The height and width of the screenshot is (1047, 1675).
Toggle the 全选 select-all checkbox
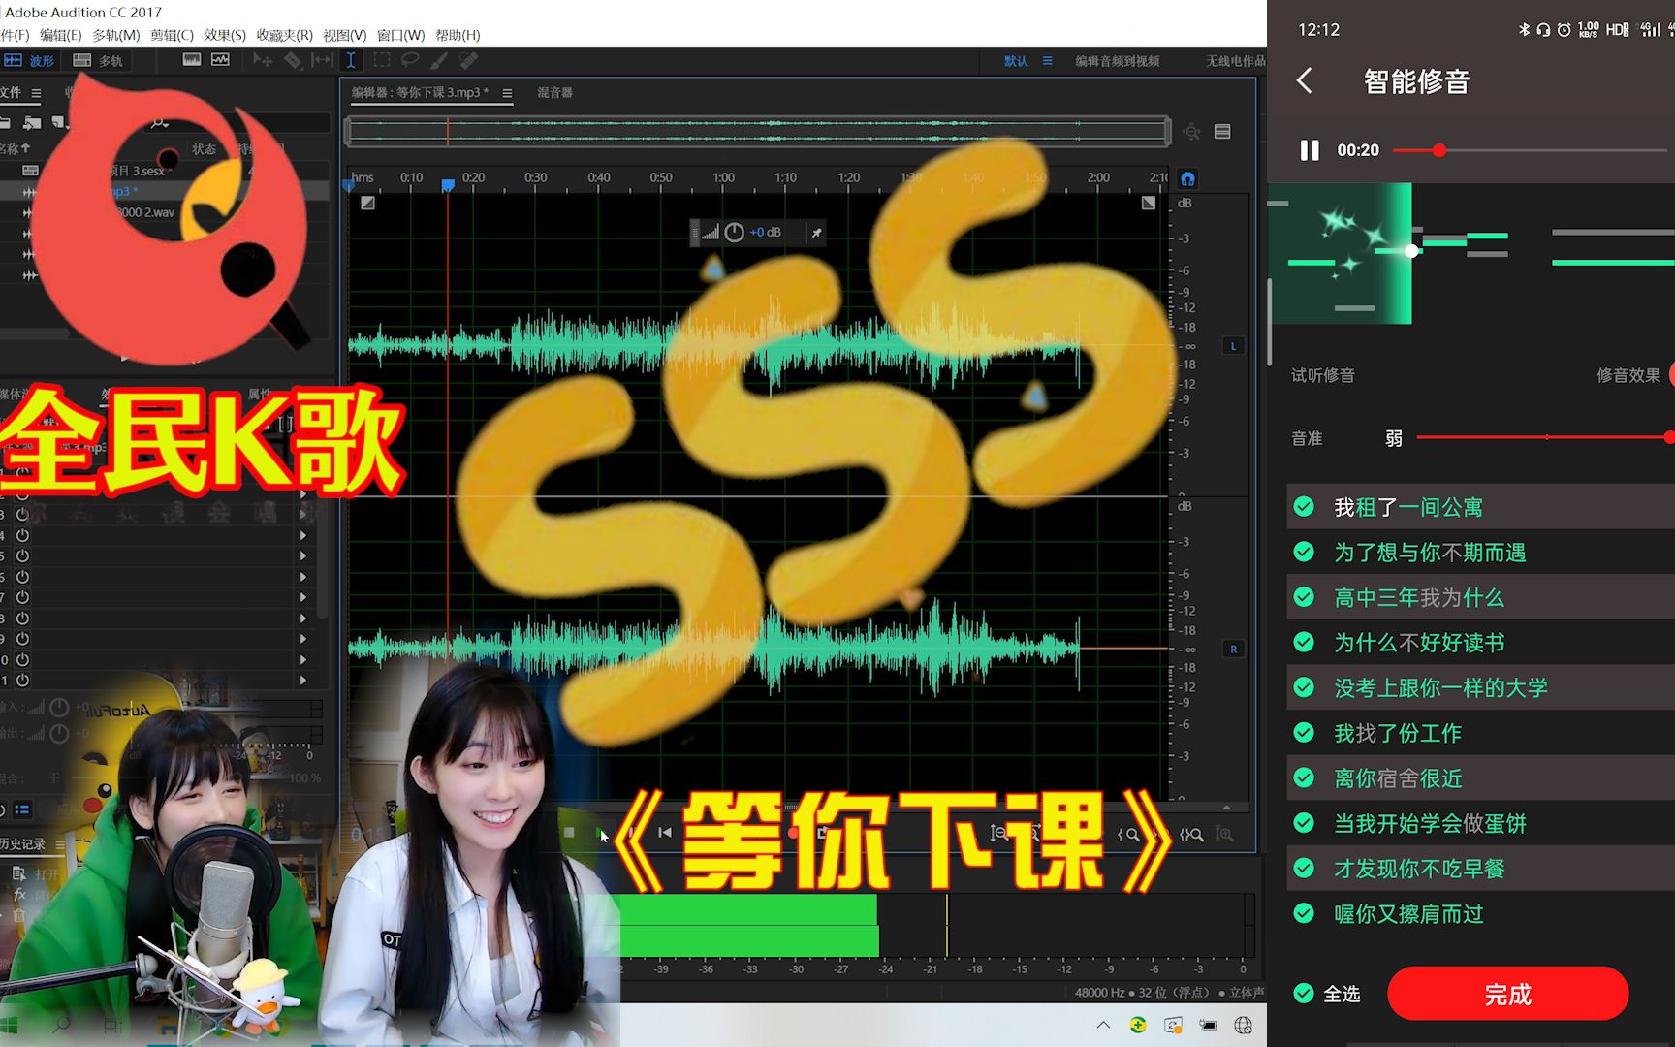[1304, 994]
